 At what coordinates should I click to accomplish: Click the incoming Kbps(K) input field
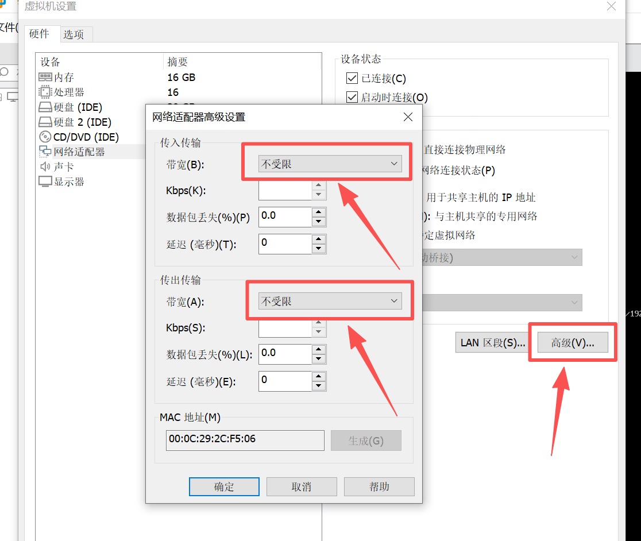[x=285, y=191]
